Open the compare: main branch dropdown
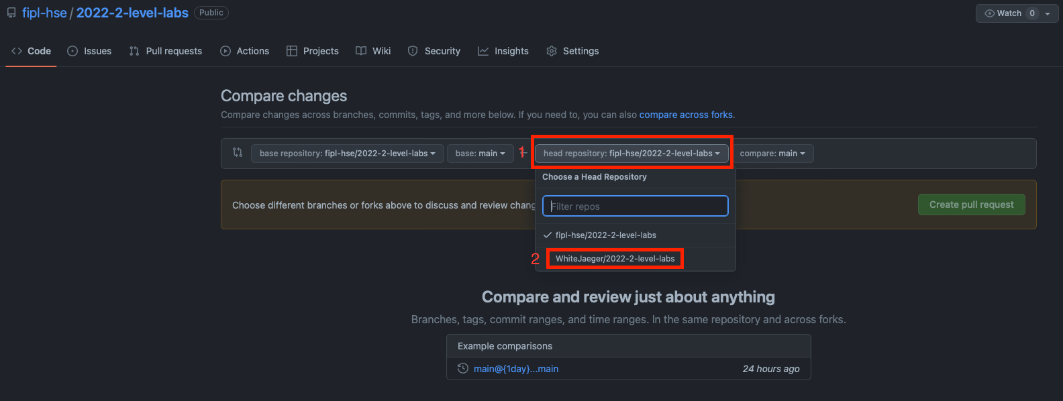The image size is (1063, 401). pos(772,154)
